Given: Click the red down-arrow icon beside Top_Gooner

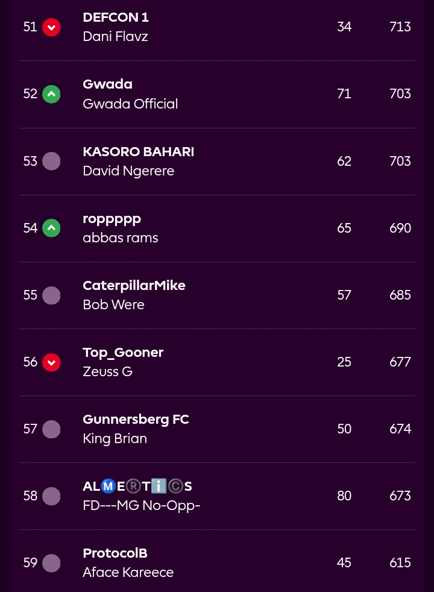Looking at the screenshot, I should (51, 362).
